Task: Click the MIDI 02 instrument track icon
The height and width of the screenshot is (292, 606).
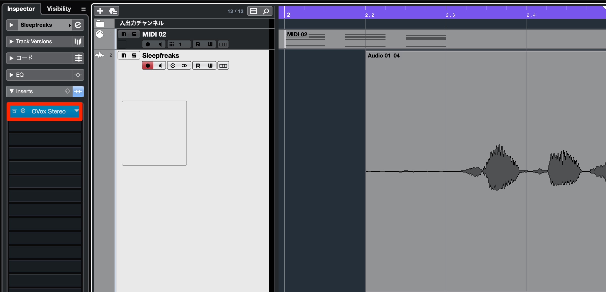Action: (100, 34)
